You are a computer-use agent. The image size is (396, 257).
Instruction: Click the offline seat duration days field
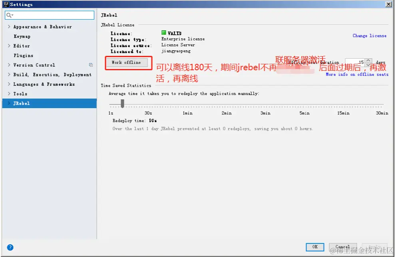pyautogui.click(x=355, y=62)
